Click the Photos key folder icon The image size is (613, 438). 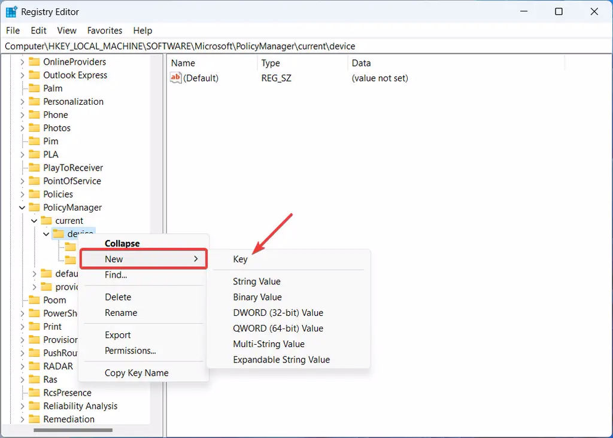click(34, 128)
